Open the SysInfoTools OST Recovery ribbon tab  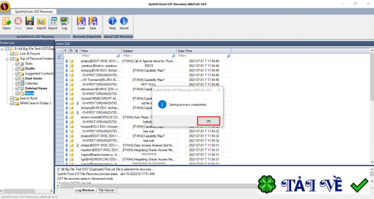click(34, 11)
